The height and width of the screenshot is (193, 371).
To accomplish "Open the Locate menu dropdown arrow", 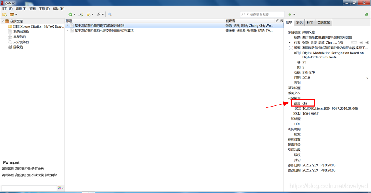I will [294, 15].
